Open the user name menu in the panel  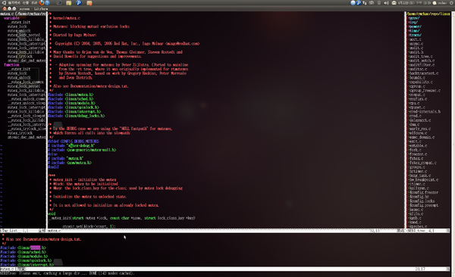coord(440,3)
